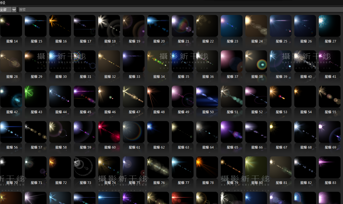This screenshot has width=343, height=204.
Task: Select the 星爆 14 preset thumbnail
Action: click(11, 26)
